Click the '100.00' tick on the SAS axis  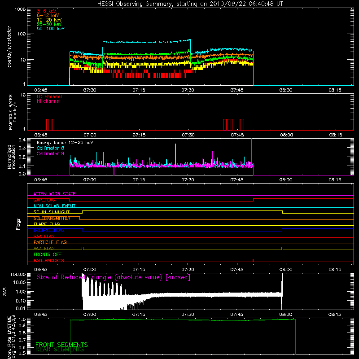[18, 275]
